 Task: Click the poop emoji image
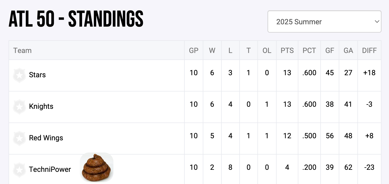(x=96, y=167)
